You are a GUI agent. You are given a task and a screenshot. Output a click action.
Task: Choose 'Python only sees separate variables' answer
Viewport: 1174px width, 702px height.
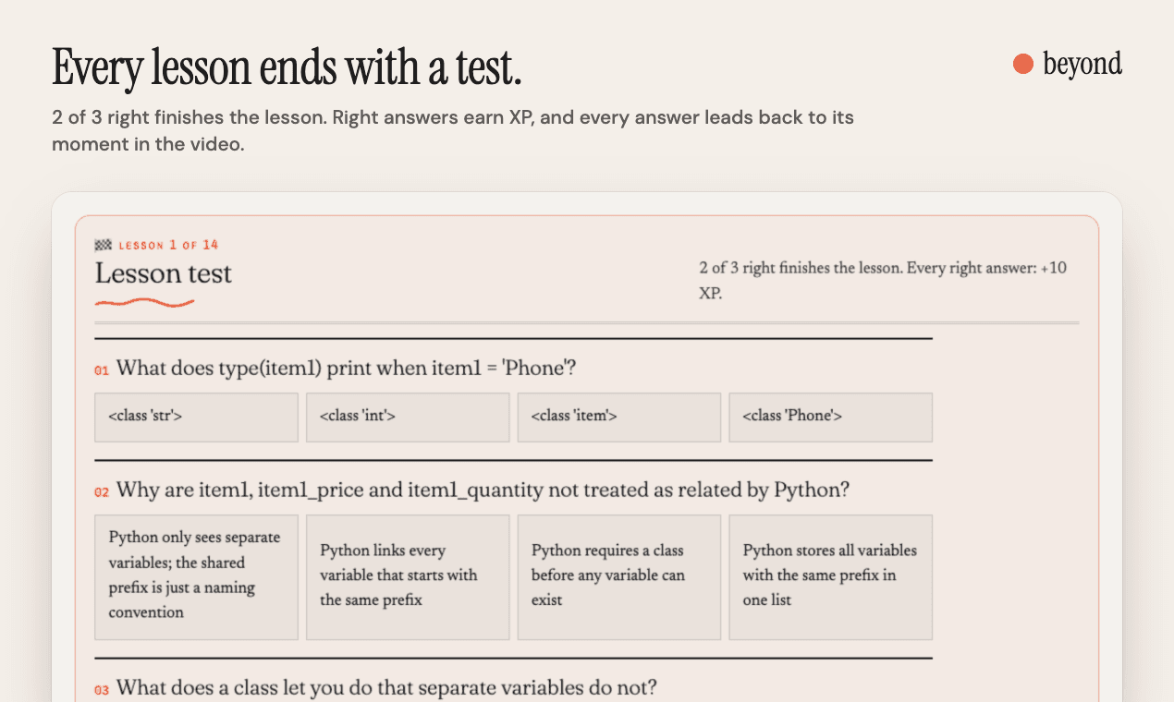point(196,577)
